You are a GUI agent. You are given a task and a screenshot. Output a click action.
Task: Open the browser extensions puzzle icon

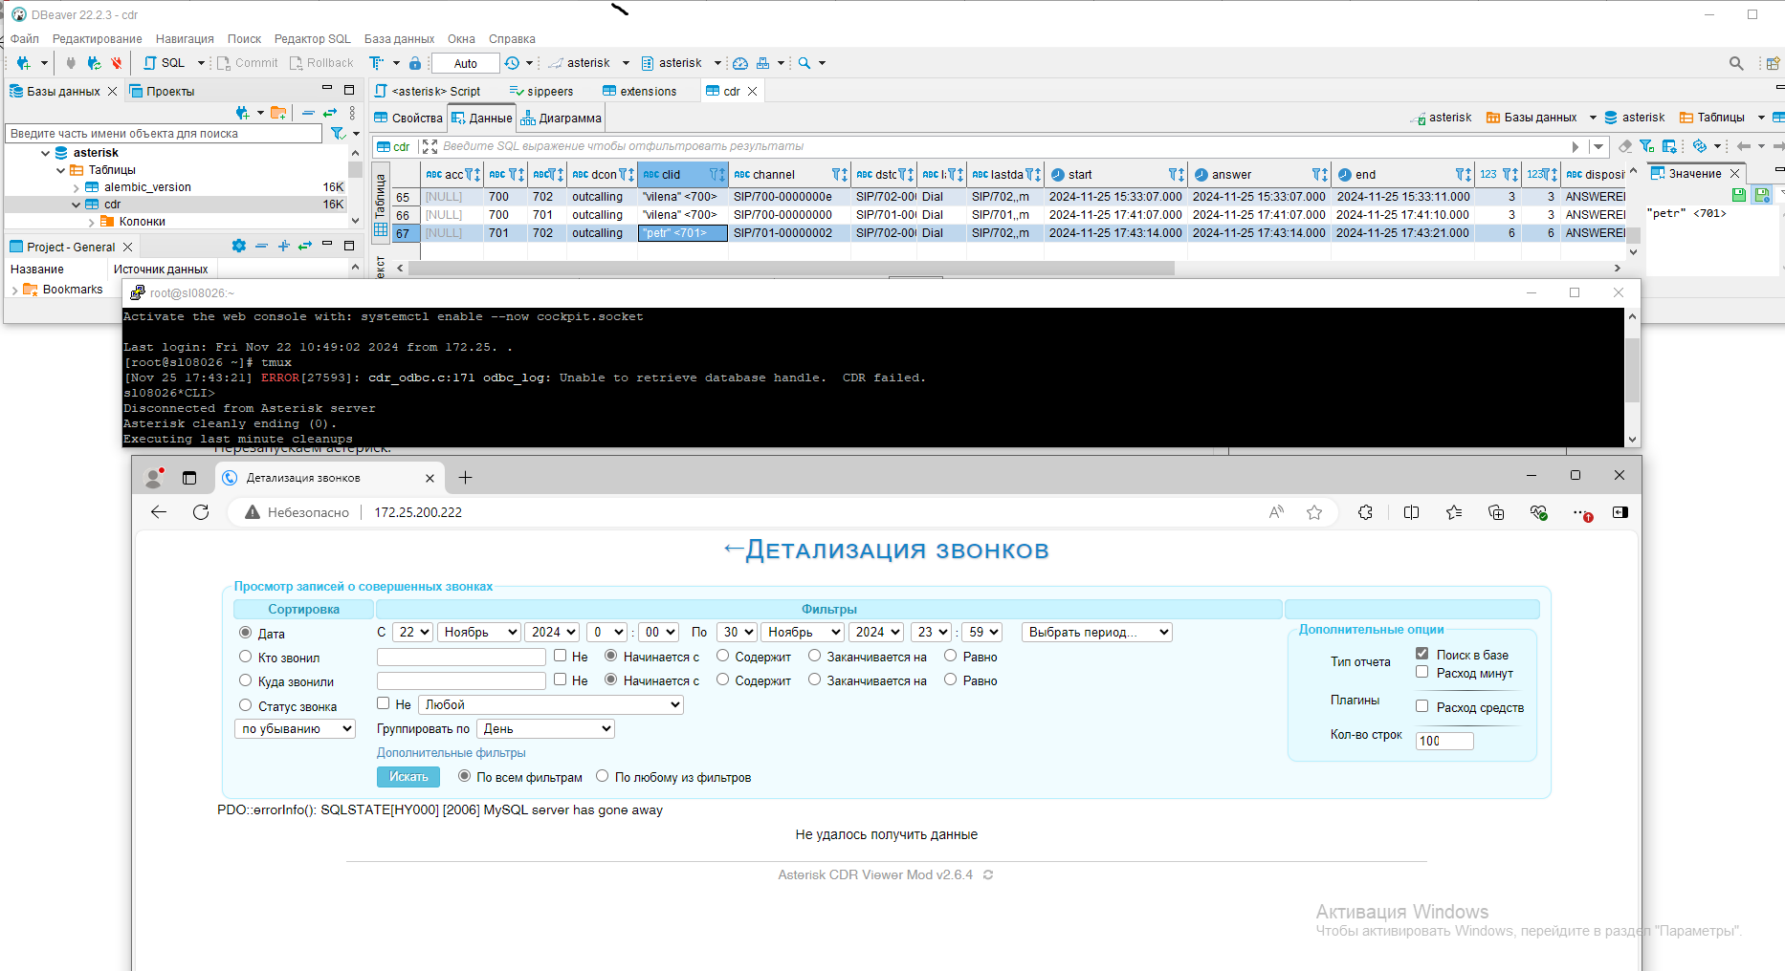(1365, 512)
